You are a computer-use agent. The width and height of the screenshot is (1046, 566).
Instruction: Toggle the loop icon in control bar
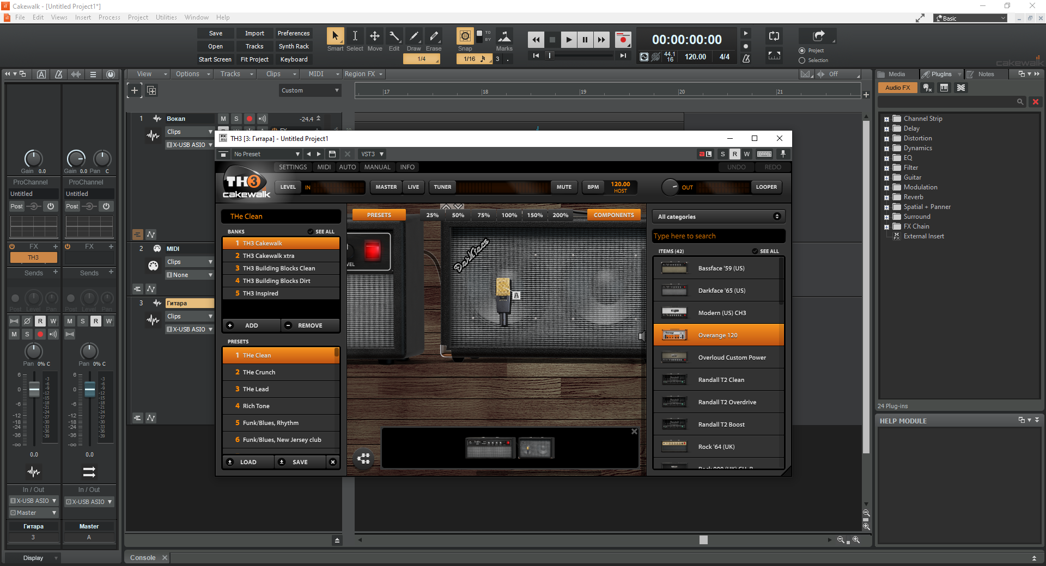tap(774, 36)
